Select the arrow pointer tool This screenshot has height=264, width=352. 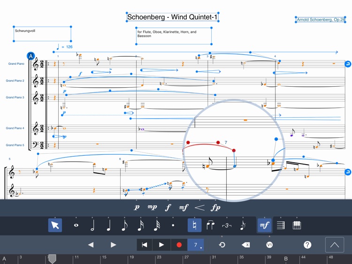click(55, 225)
